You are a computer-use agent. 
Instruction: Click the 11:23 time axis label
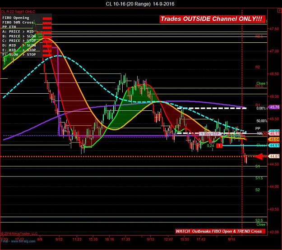point(77,239)
